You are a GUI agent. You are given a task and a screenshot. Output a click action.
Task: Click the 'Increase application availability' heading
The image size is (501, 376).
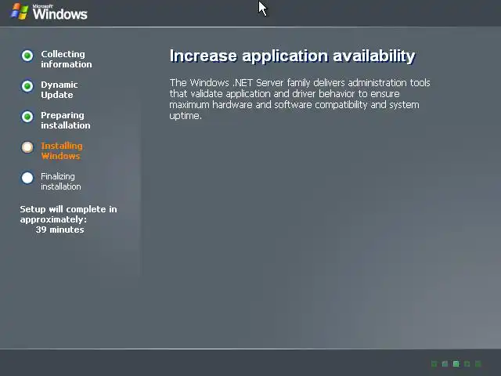(x=292, y=56)
